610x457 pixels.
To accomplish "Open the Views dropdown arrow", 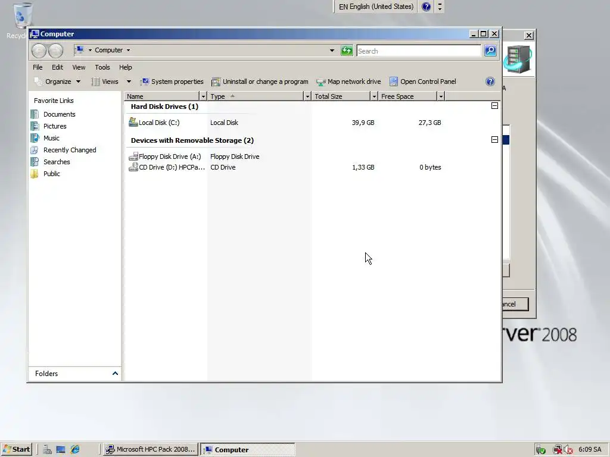I will point(129,82).
